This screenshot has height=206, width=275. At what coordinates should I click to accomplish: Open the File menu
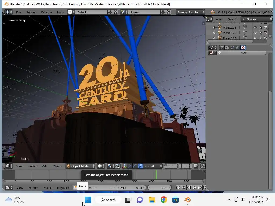click(x=19, y=12)
